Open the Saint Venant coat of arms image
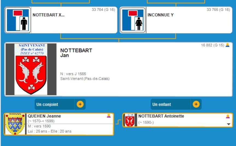The height and width of the screenshot is (146, 236). click(x=31, y=69)
